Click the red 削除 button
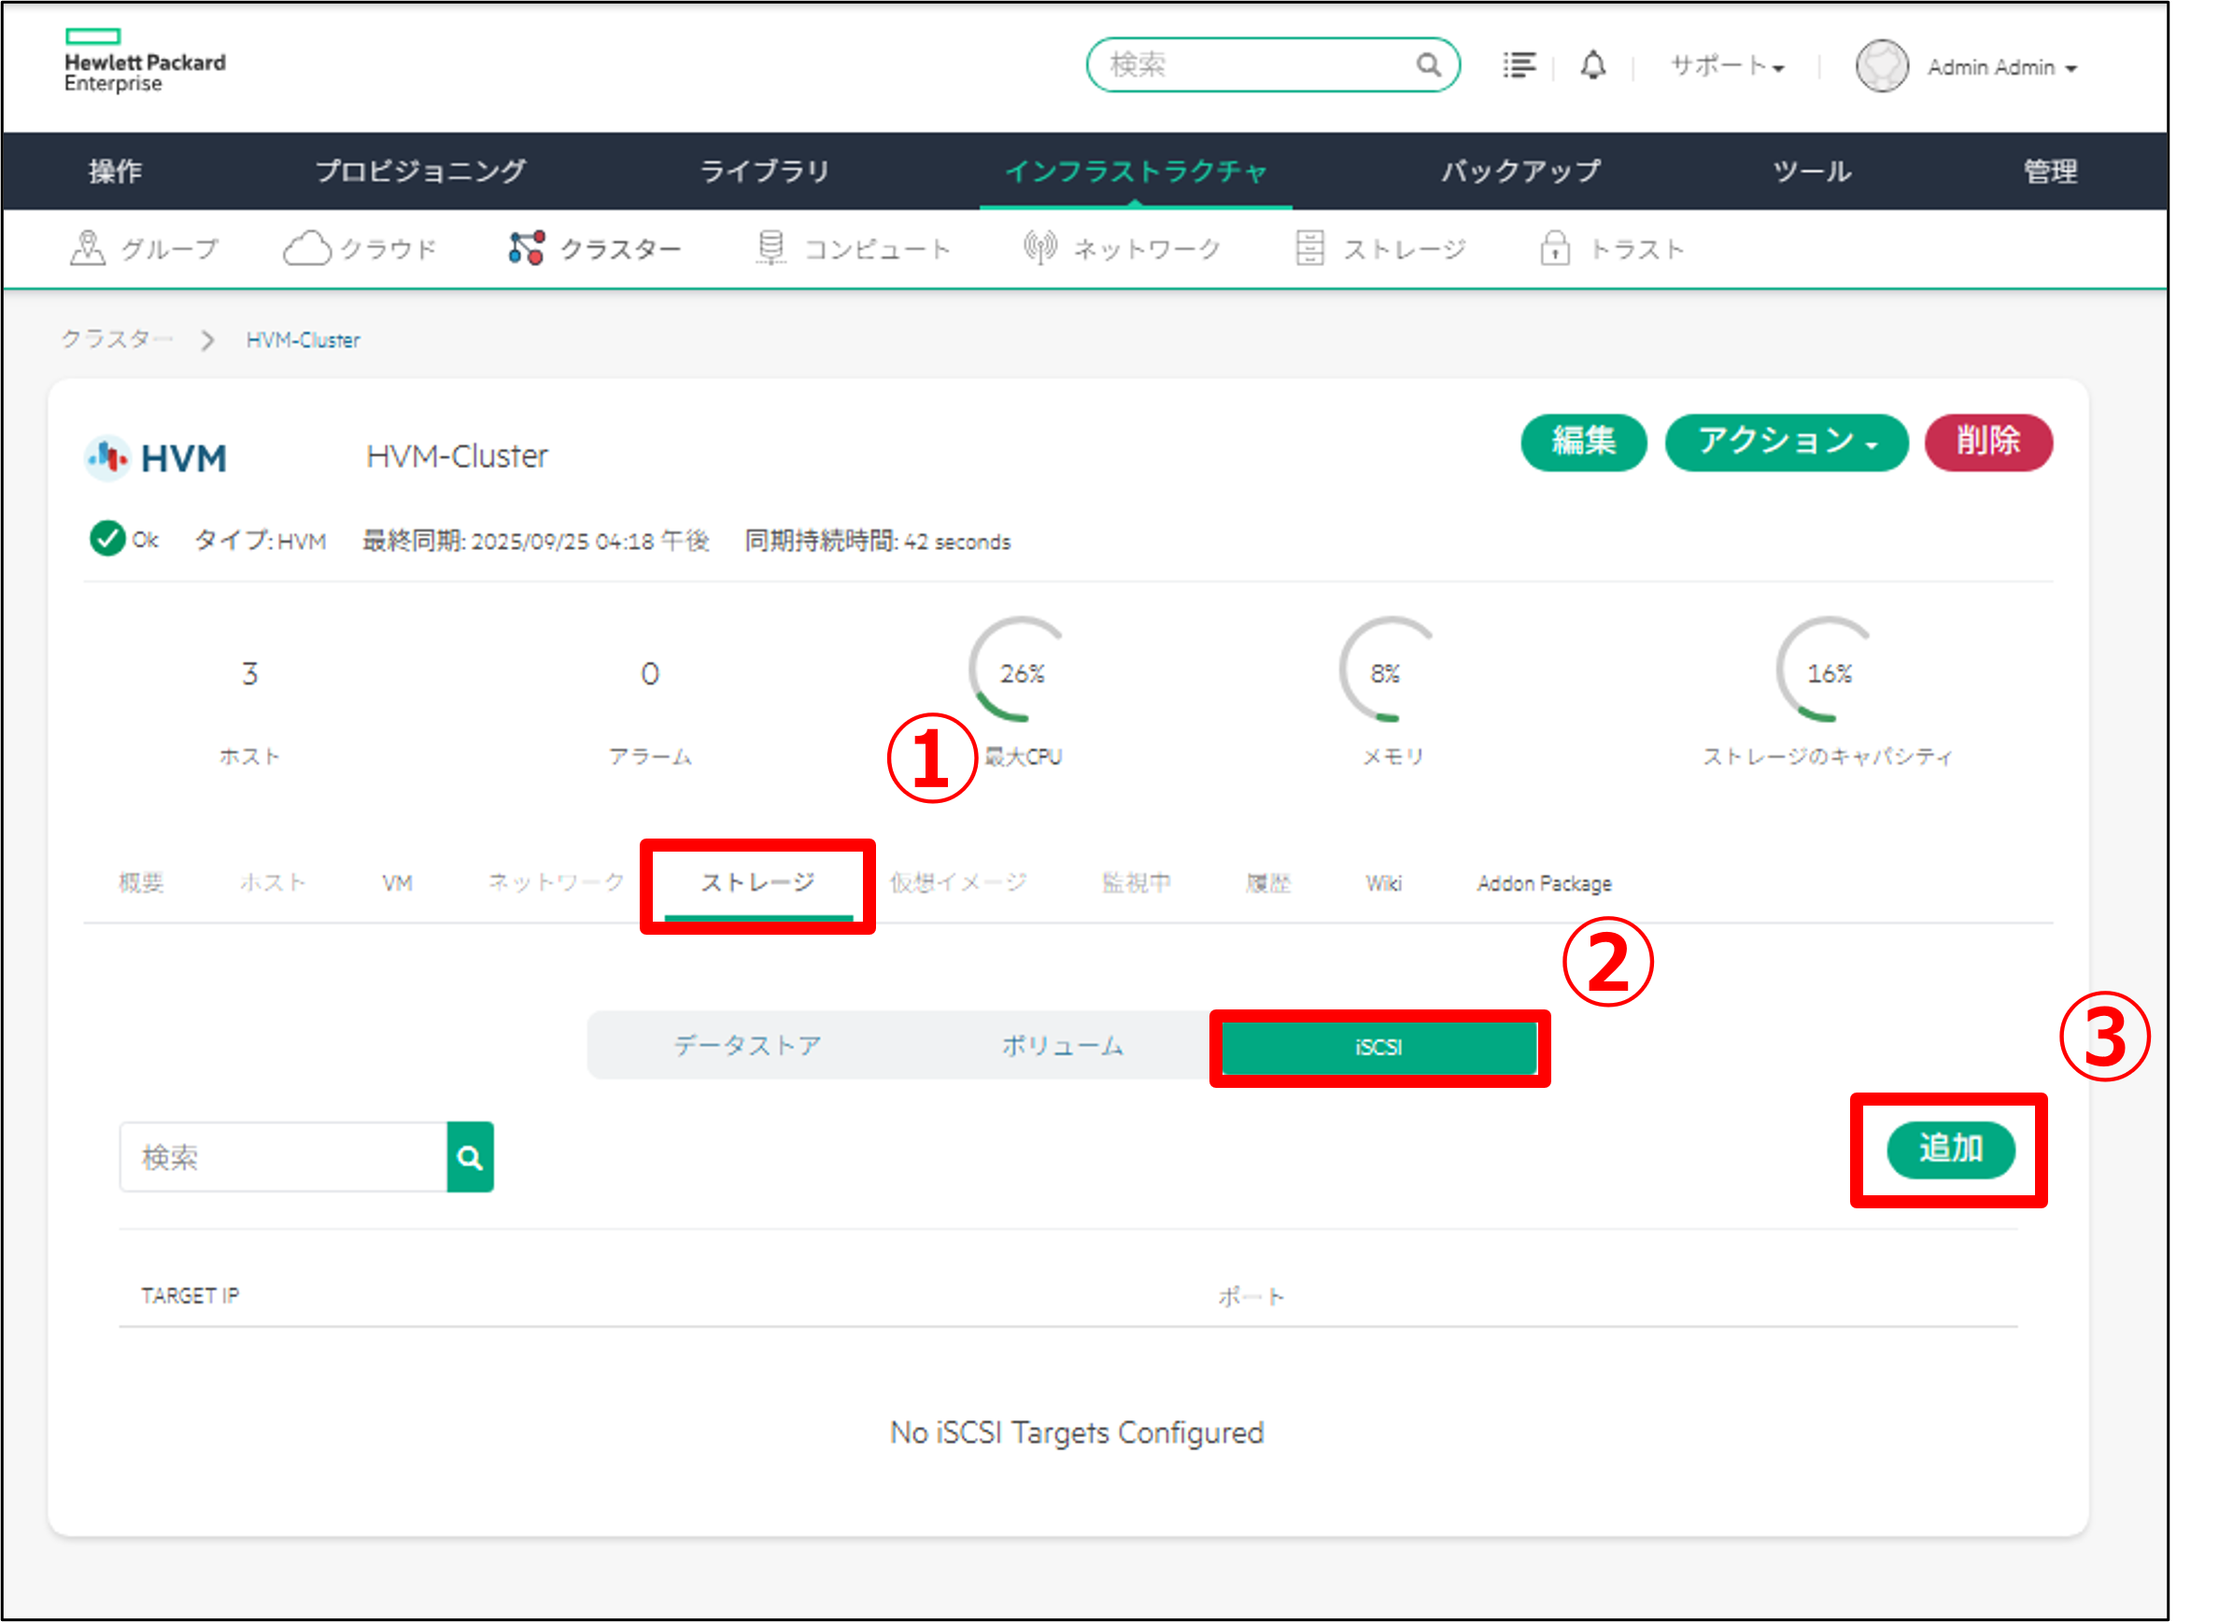Screen dimensions: 2219x1622 [1987, 442]
